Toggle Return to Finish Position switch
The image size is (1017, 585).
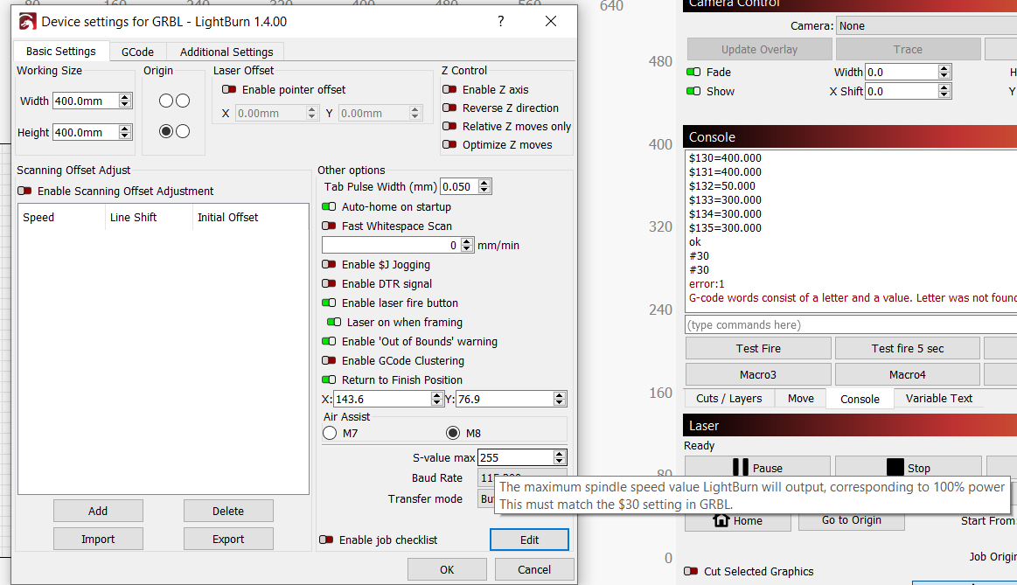pyautogui.click(x=329, y=380)
